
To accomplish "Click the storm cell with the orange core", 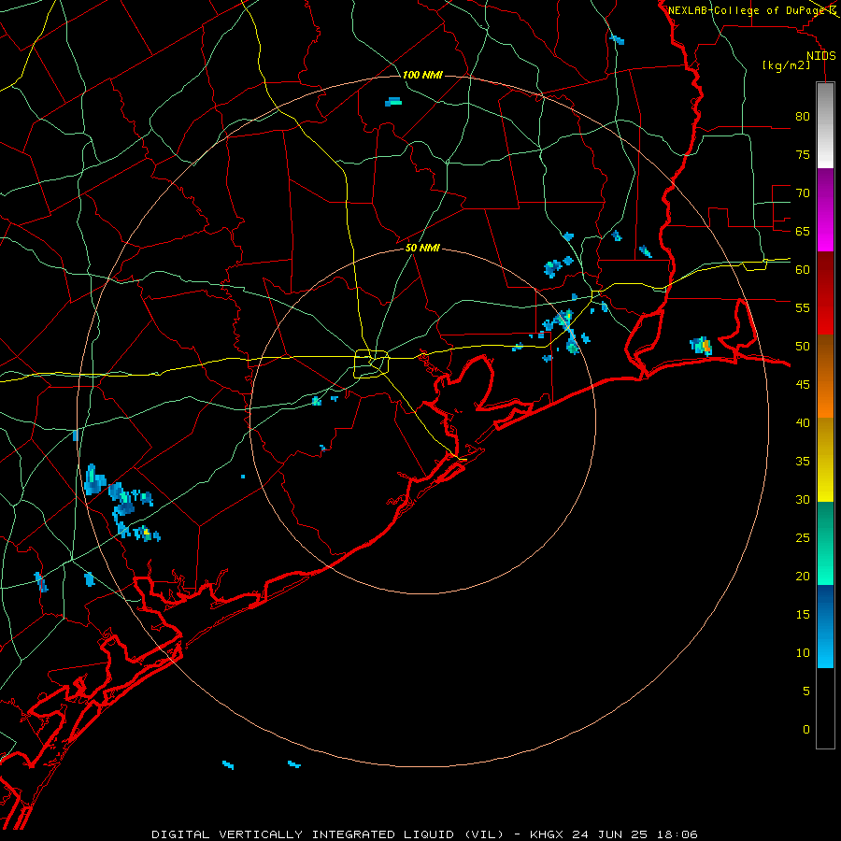I will [701, 346].
